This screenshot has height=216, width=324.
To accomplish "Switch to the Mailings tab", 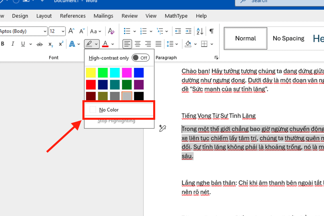I will 103,16.
